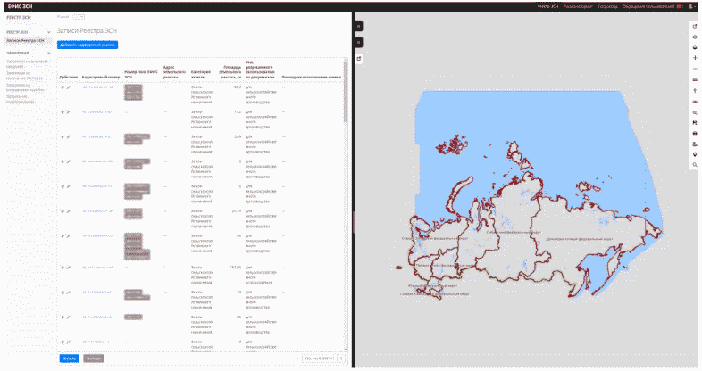This screenshot has height=371, width=702.
Task: Click the first row's cadastral number link
Action: pyautogui.click(x=97, y=87)
